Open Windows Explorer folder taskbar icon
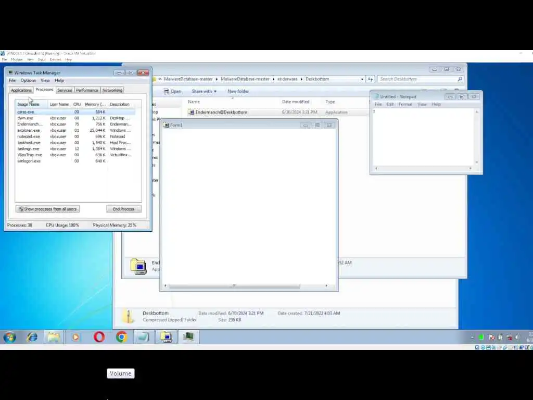533x400 pixels. click(54, 337)
